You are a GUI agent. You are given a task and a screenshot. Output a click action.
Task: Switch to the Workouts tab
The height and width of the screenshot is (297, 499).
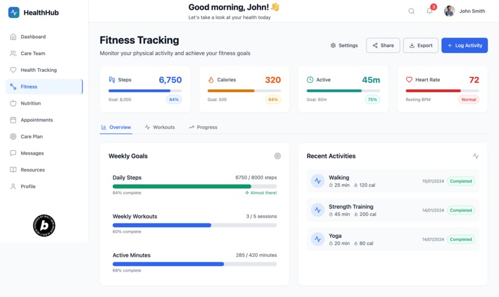coord(160,127)
